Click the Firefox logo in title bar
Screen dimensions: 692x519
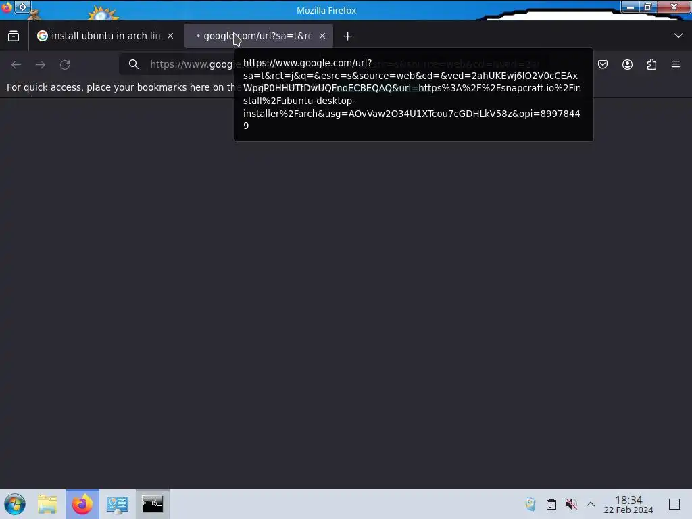coord(7,7)
